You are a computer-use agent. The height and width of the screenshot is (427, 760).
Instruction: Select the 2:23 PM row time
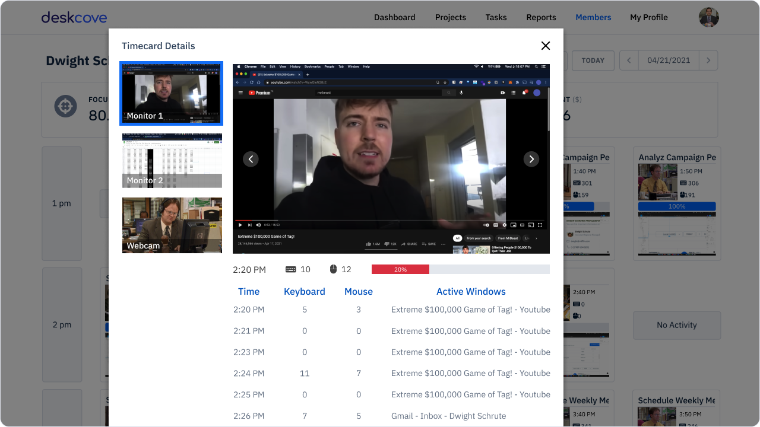tap(249, 352)
